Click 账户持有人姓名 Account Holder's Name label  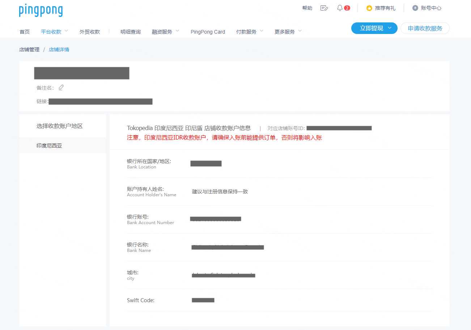click(152, 192)
